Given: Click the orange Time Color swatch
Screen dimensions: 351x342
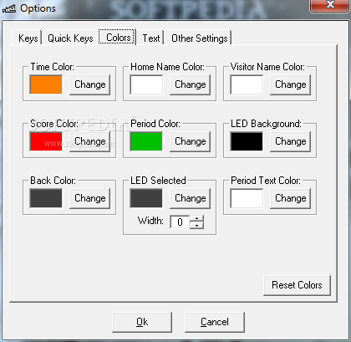Looking at the screenshot, I should point(46,84).
